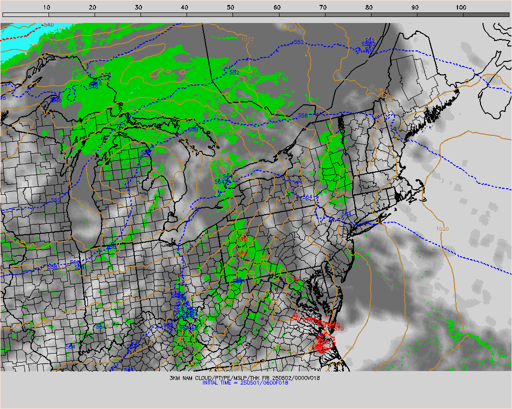Pick the gray swatch between 70 and 80
The width and height of the screenshot is (512, 409).
pyautogui.click(x=348, y=14)
